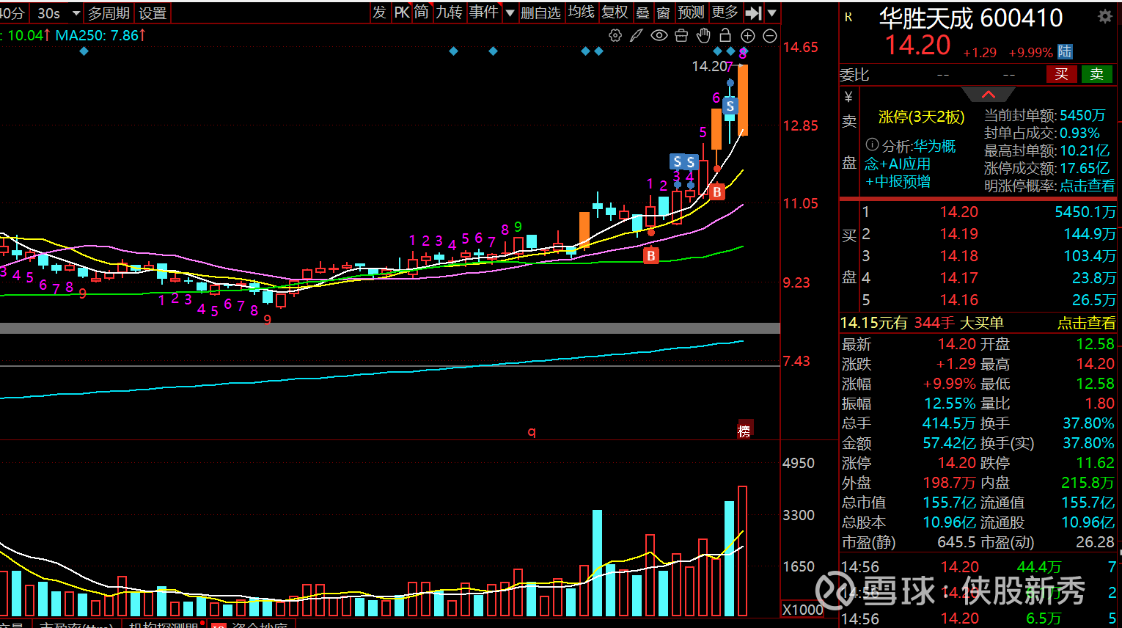Click buy level 2 price 14.19
Image resolution: width=1122 pixels, height=628 pixels.
pyautogui.click(x=959, y=234)
